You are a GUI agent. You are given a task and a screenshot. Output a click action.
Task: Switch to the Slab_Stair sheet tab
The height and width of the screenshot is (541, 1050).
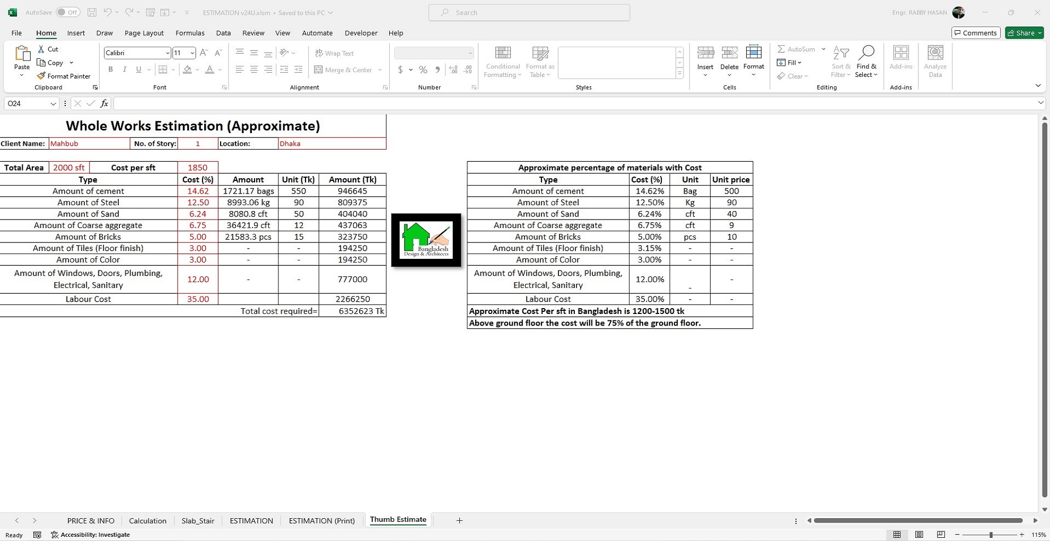198,521
